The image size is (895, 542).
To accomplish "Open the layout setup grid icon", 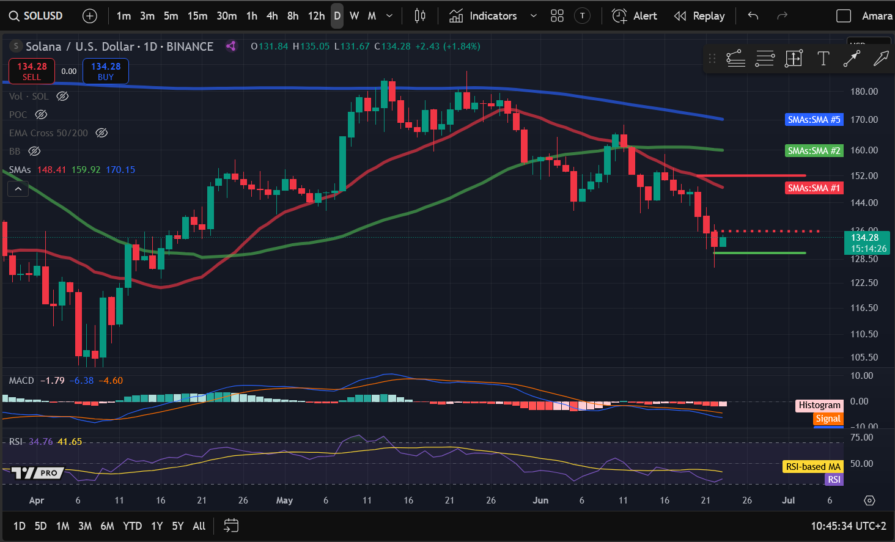I will 557,16.
